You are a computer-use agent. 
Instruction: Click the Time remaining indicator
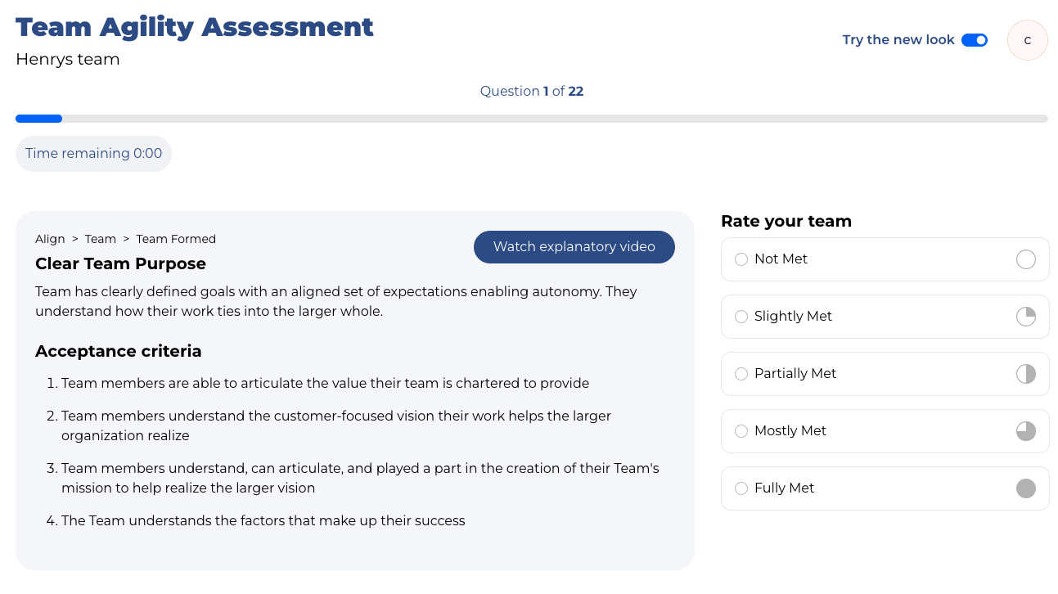pos(93,154)
